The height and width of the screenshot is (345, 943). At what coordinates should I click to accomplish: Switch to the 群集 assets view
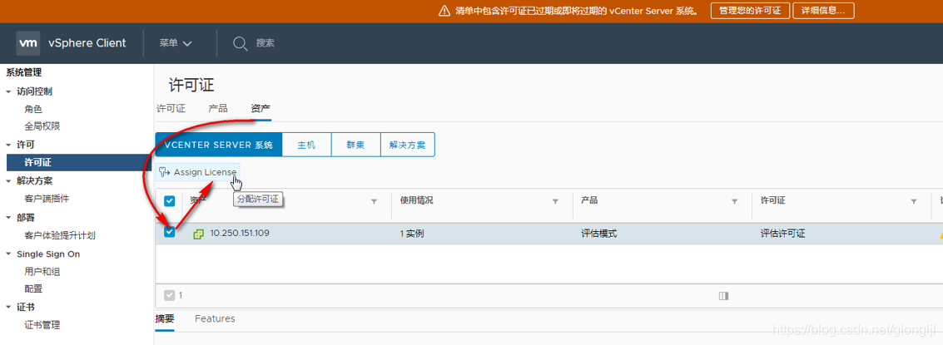[x=356, y=145]
